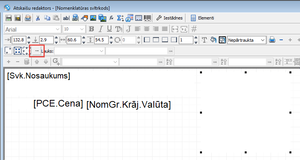Click the text effect T icon beside underline
The image size is (300, 160).
(119, 29)
